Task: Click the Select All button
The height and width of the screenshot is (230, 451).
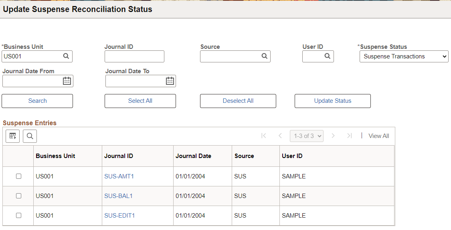Action: [140, 101]
